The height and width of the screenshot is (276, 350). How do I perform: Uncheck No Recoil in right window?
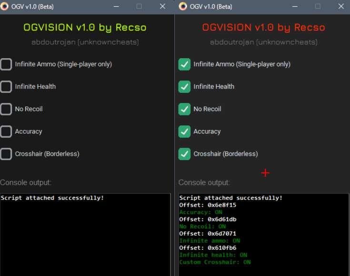184,109
